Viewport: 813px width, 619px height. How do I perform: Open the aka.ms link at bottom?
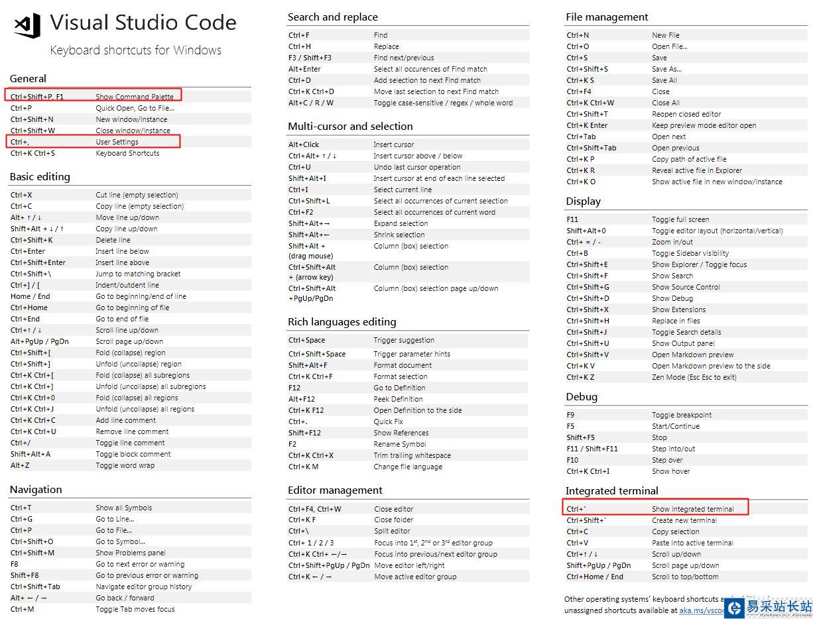coord(703,610)
